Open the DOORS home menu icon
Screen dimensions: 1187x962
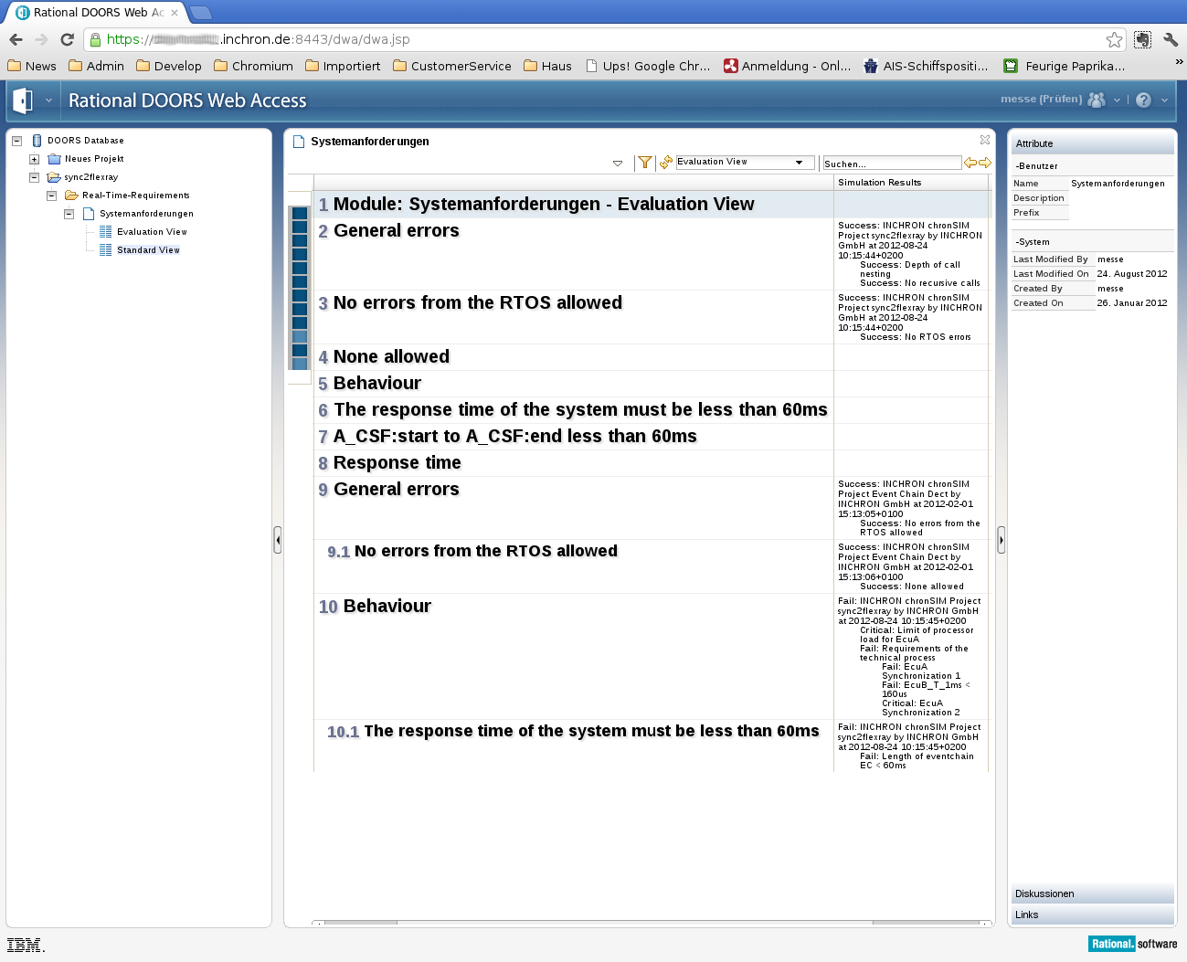click(x=23, y=100)
